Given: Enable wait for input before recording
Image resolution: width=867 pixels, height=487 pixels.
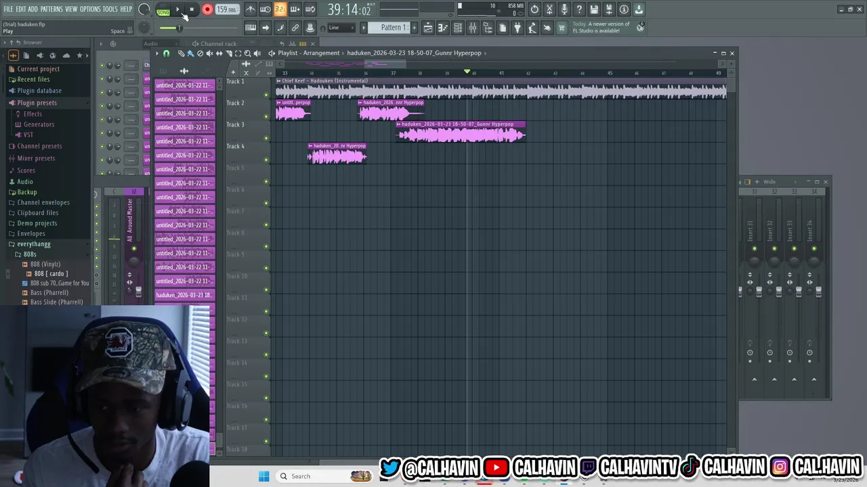Looking at the screenshot, I should [x=266, y=9].
